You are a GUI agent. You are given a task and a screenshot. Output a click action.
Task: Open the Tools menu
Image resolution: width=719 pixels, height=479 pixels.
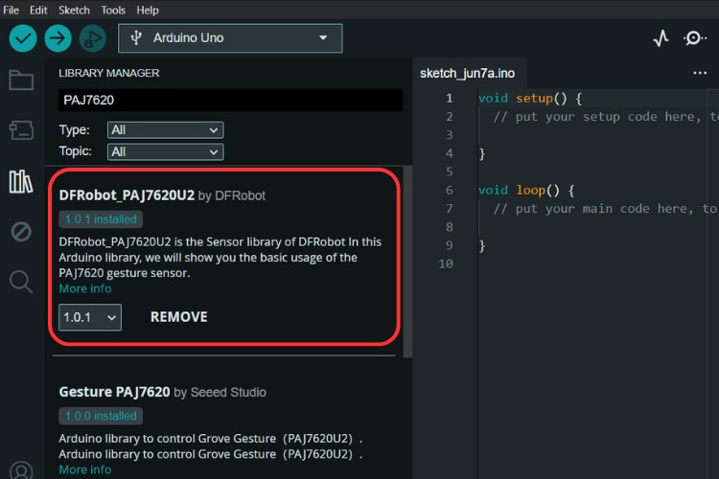(113, 11)
